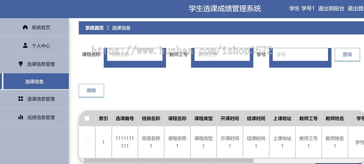364x164 pixels.
Task: Expand 选课信息管理 menu
Action: 34,64
